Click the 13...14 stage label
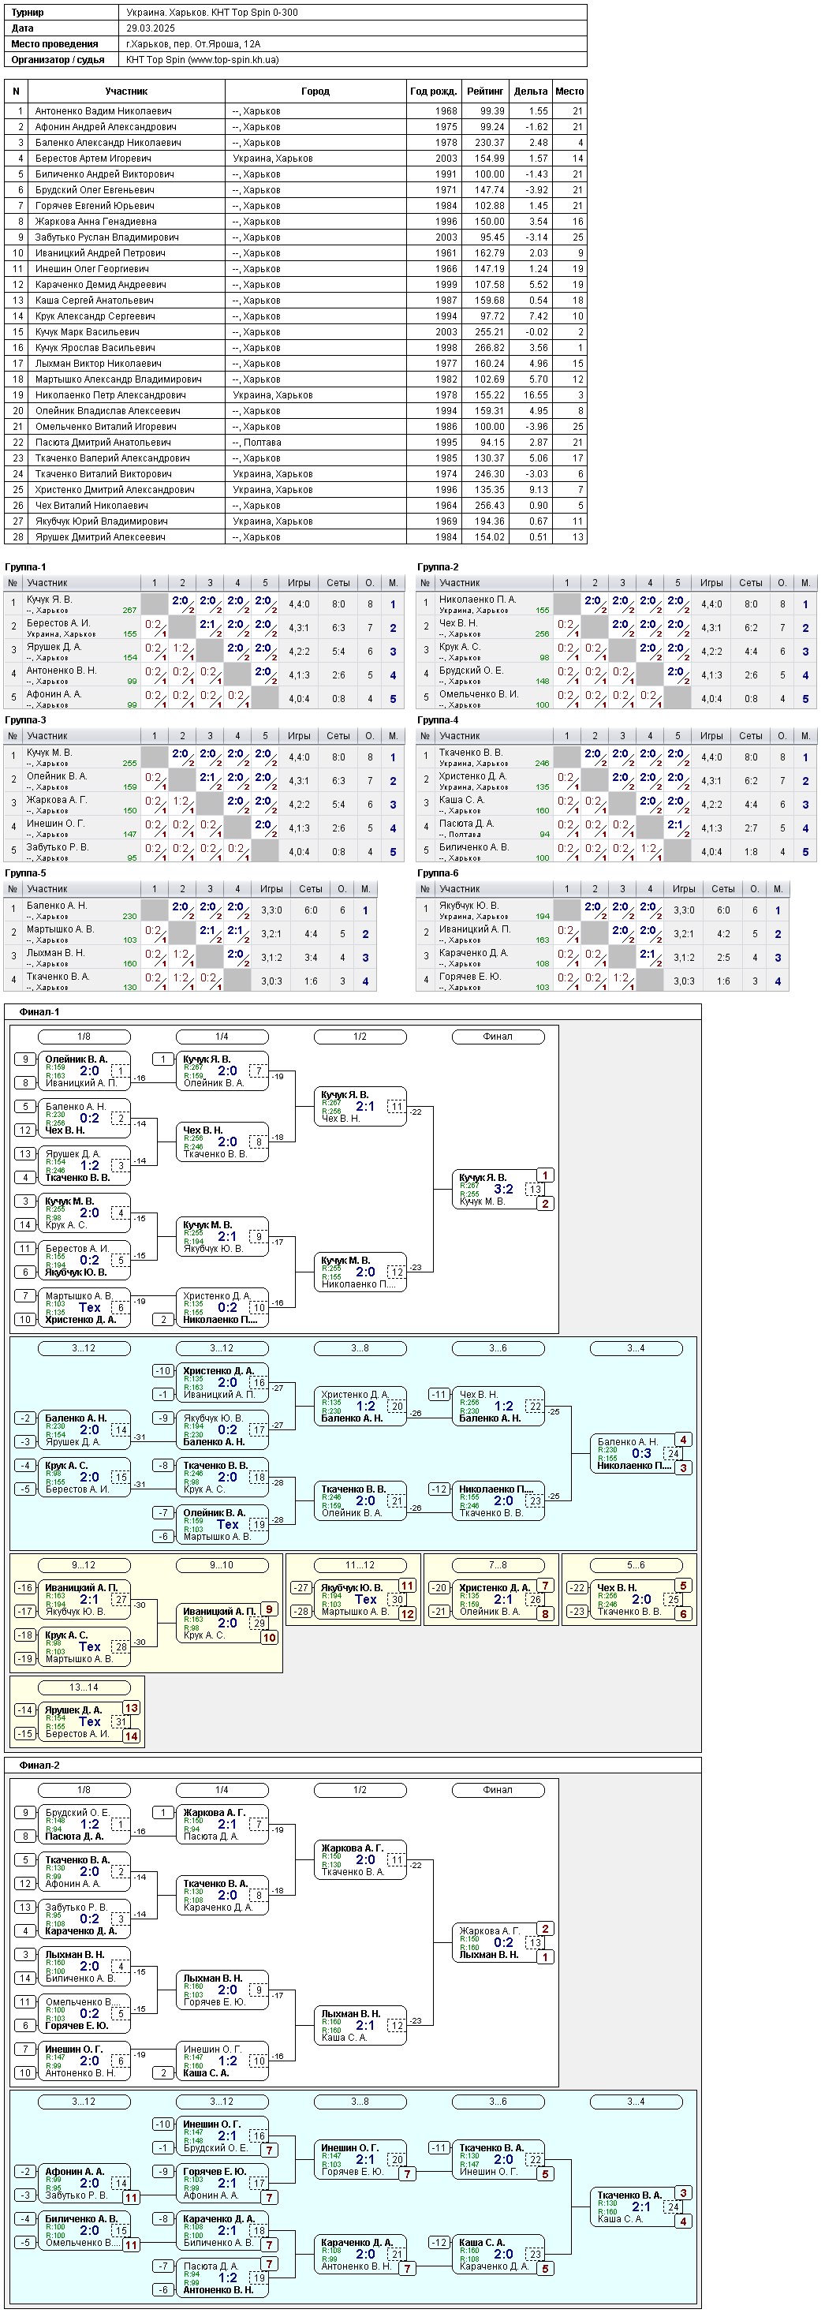Viewport: 825px width, 2313px height. pos(84,1687)
